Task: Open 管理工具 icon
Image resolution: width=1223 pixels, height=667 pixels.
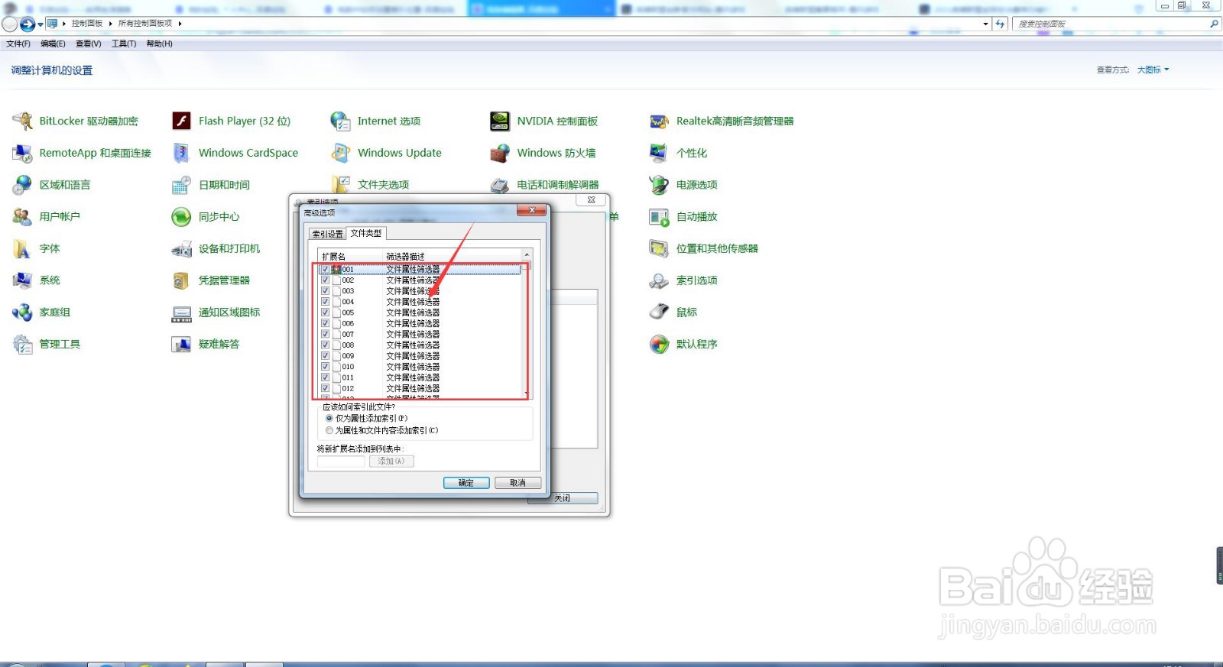Action: click(22, 344)
